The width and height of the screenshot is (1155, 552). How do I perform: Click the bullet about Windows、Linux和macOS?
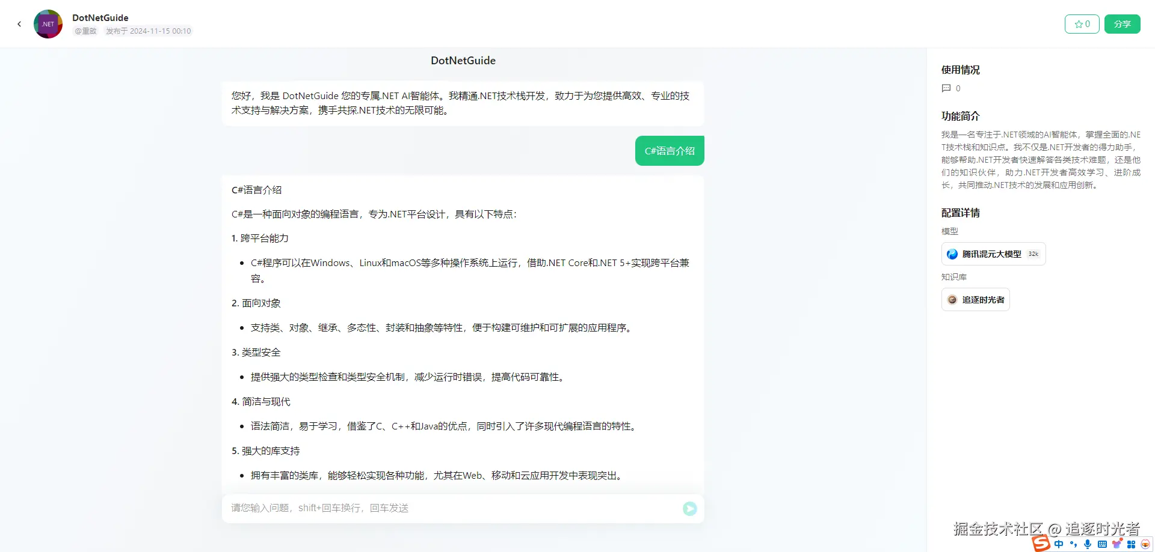[470, 271]
